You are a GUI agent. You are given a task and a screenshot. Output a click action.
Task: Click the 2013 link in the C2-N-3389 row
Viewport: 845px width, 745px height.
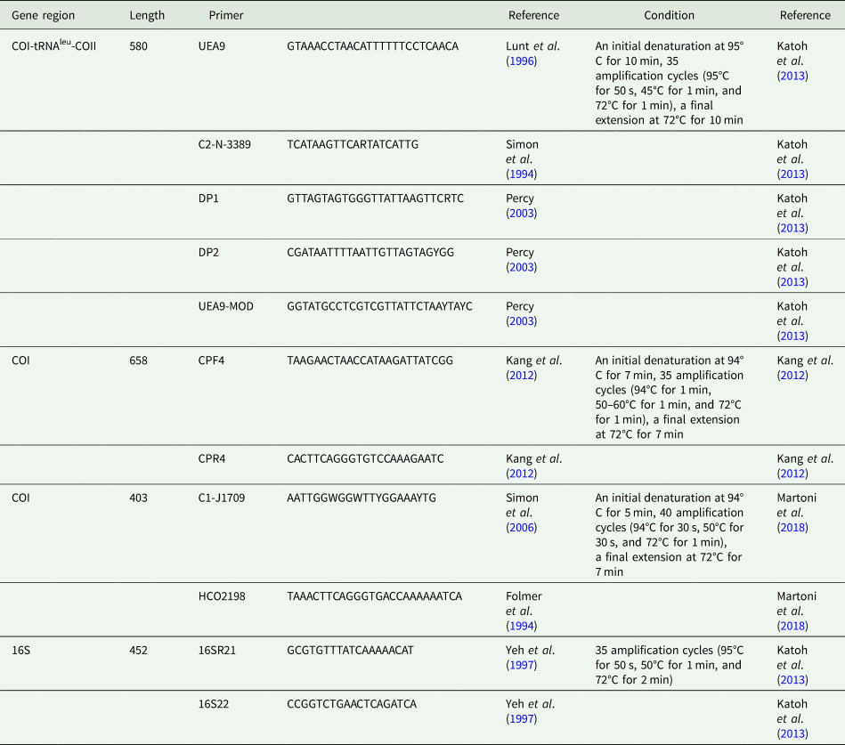click(x=792, y=174)
